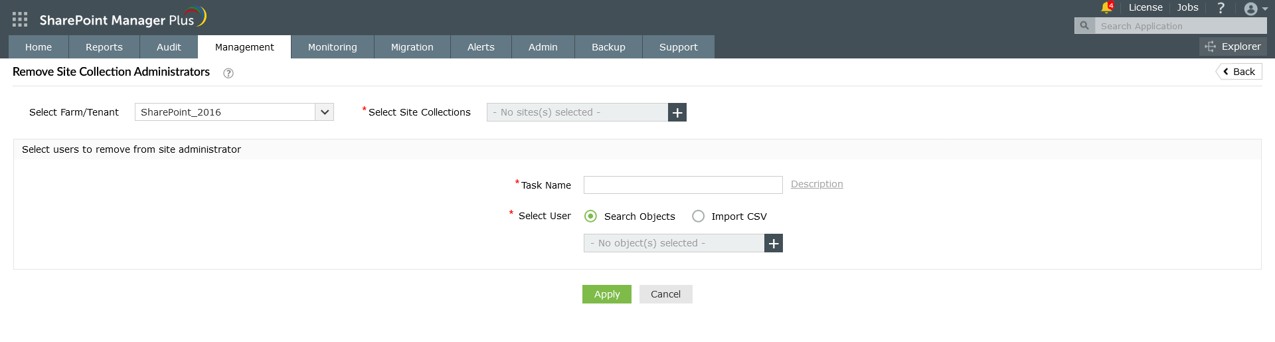Image resolution: width=1275 pixels, height=342 pixels.
Task: Switch to the Reports tab
Action: point(104,47)
